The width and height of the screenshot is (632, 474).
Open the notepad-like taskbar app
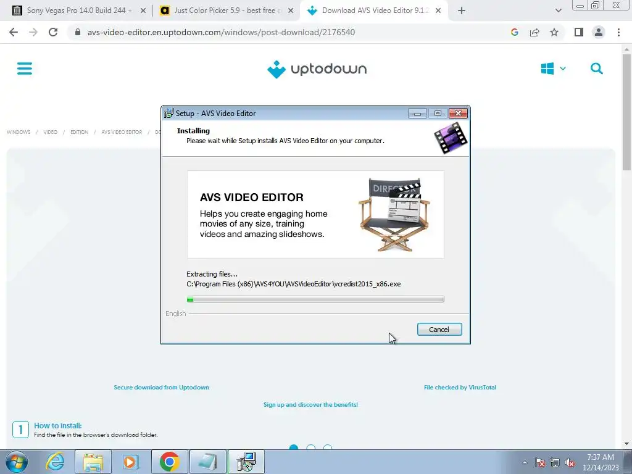[x=208, y=462]
